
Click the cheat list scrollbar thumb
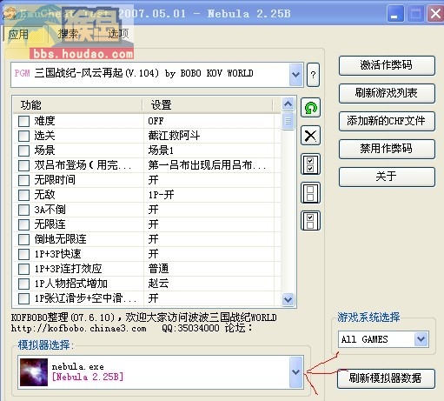pos(288,121)
